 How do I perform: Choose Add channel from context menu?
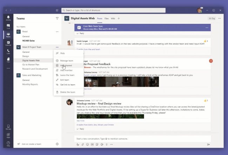69,65
